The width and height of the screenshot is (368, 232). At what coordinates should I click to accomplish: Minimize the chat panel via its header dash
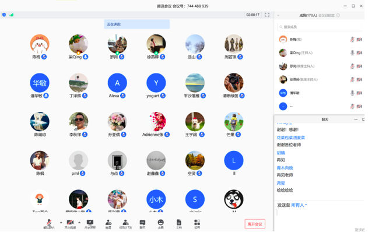[x=356, y=119]
